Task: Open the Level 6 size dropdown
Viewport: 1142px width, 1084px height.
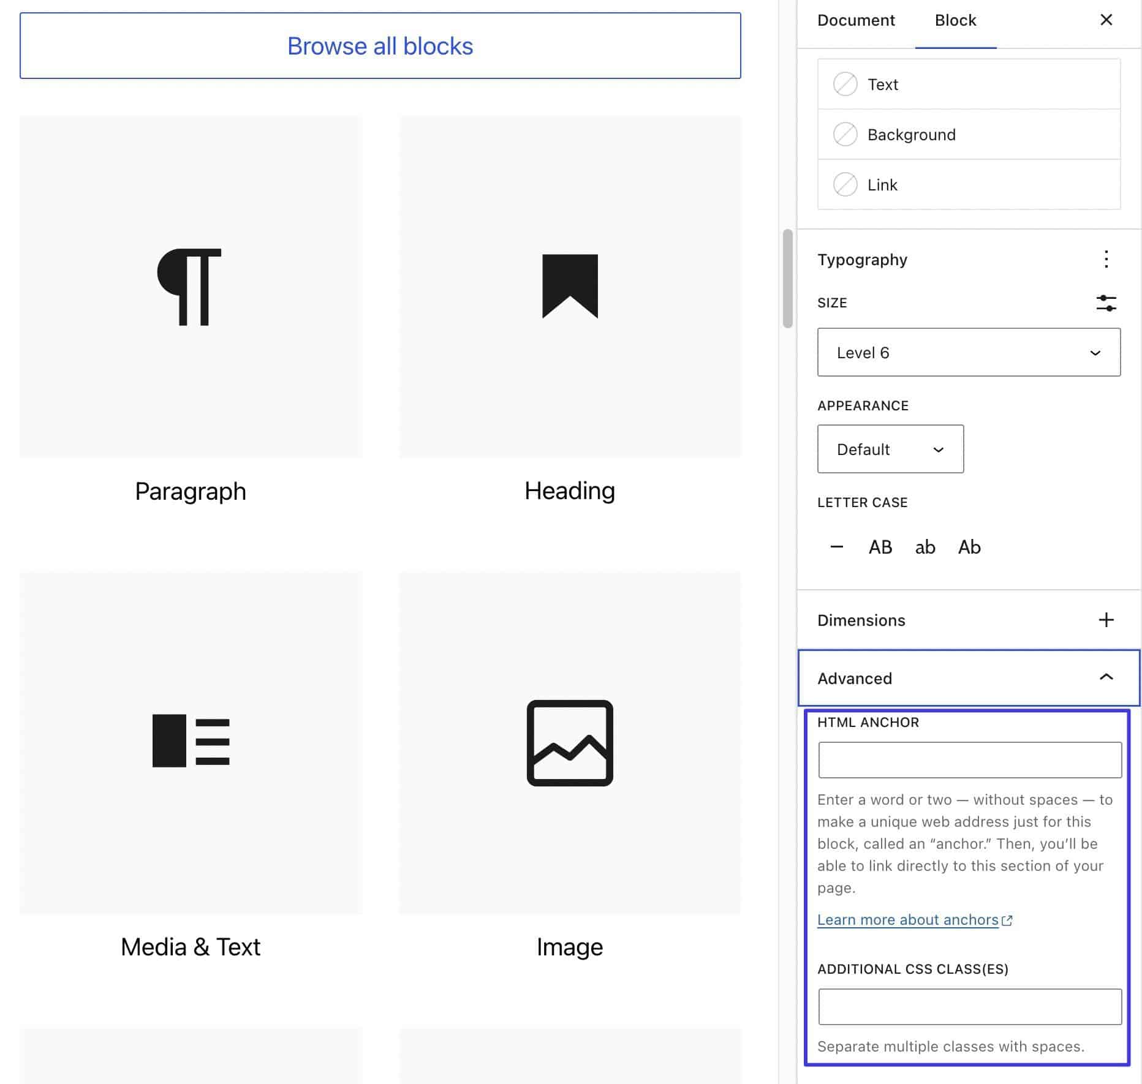Action: pyautogui.click(x=969, y=353)
